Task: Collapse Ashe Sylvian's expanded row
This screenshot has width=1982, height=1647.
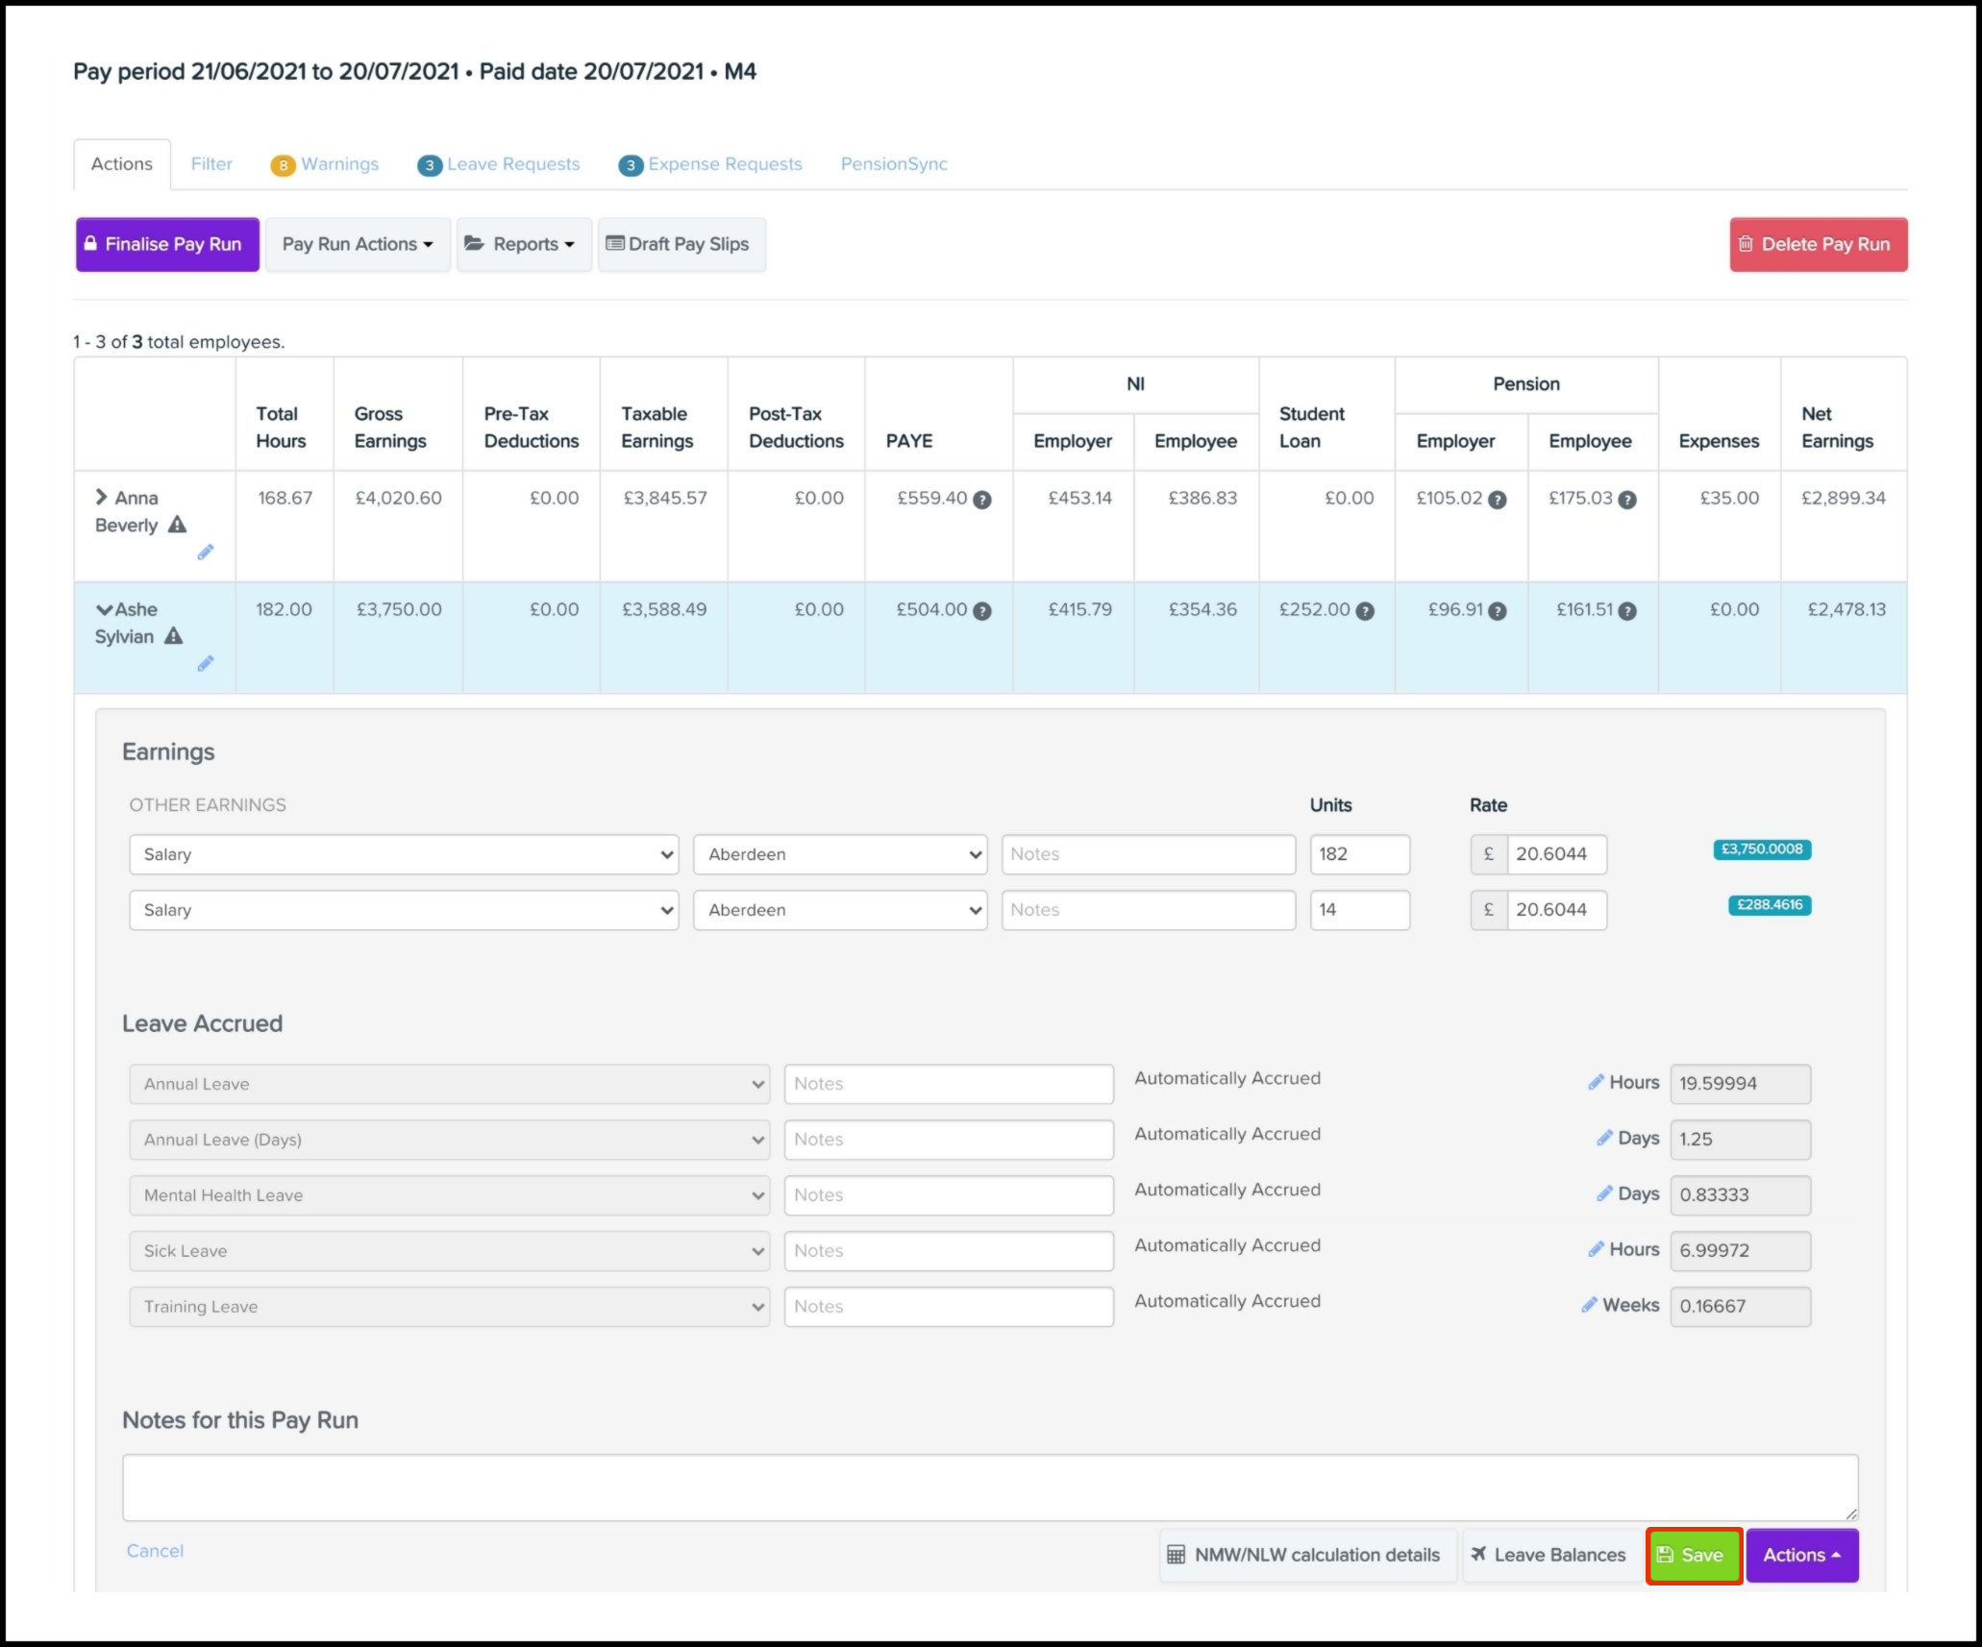Action: [104, 609]
